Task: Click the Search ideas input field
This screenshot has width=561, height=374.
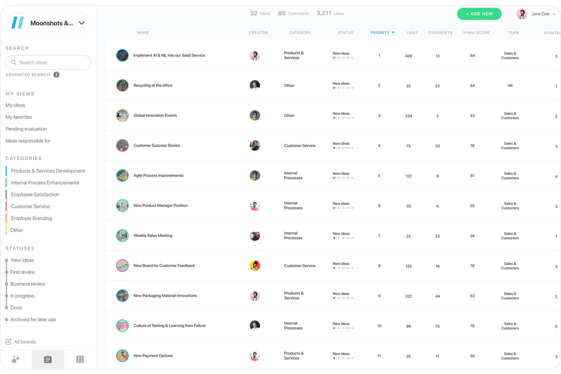Action: tap(48, 63)
